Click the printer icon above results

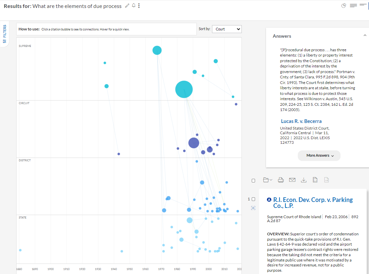pos(281,180)
